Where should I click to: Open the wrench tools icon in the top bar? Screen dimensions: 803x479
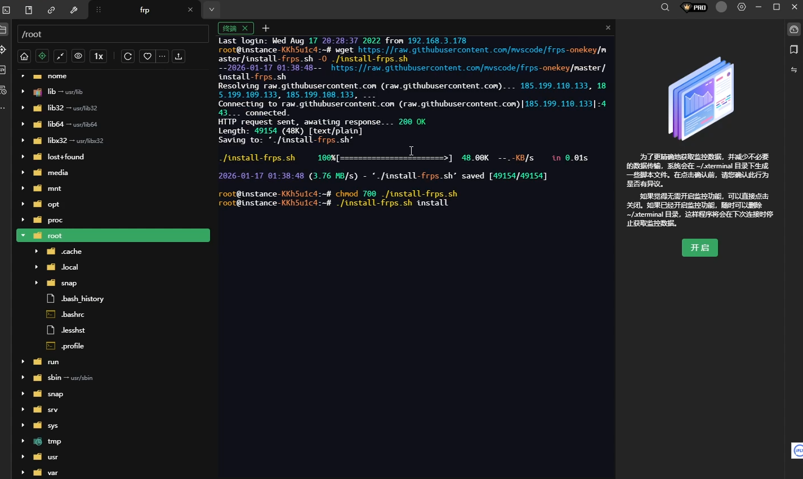[74, 10]
